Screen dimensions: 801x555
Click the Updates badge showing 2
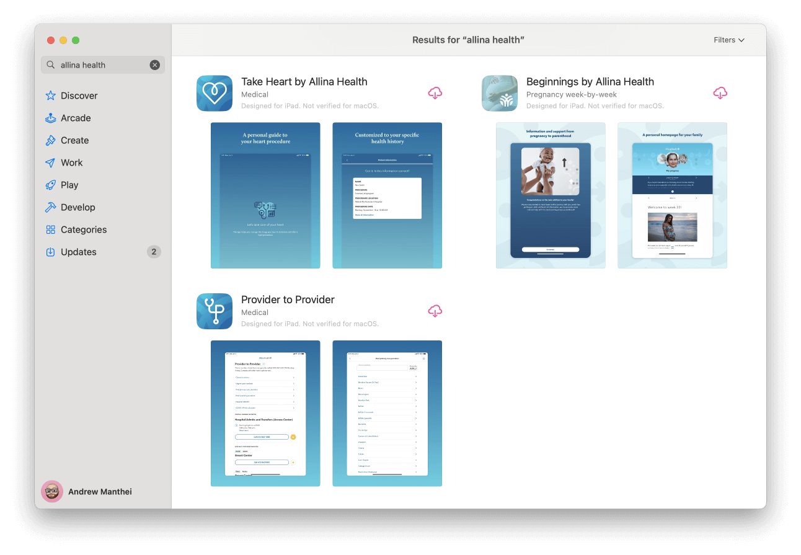pos(154,252)
